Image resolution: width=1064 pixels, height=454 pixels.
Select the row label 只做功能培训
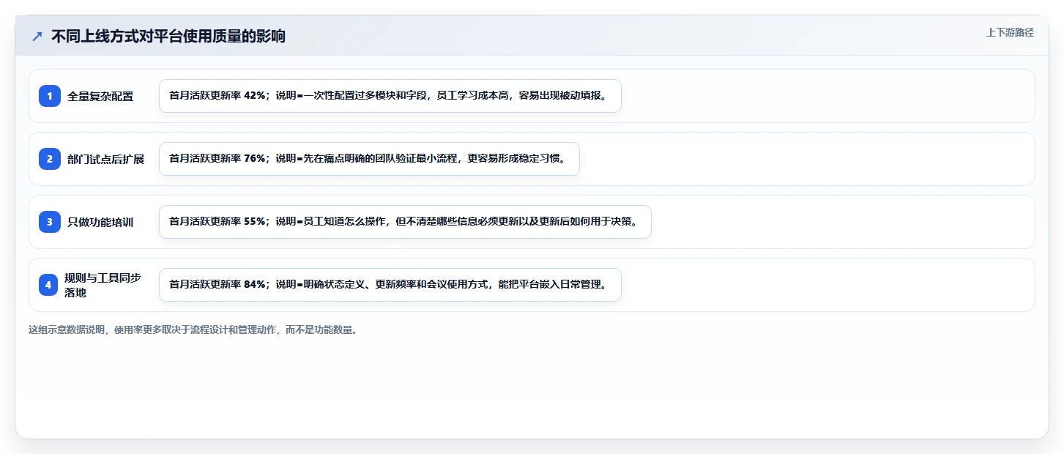[x=100, y=222]
